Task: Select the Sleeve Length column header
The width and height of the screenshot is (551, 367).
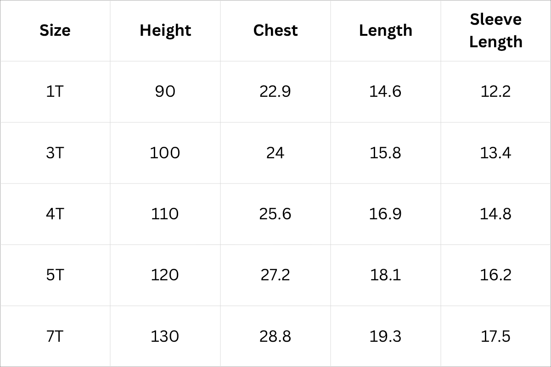Action: coord(496,31)
